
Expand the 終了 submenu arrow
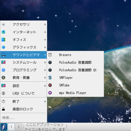[45, 101]
